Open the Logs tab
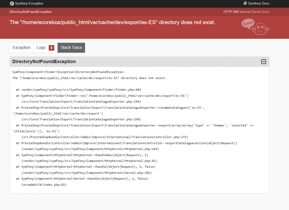 41,47
